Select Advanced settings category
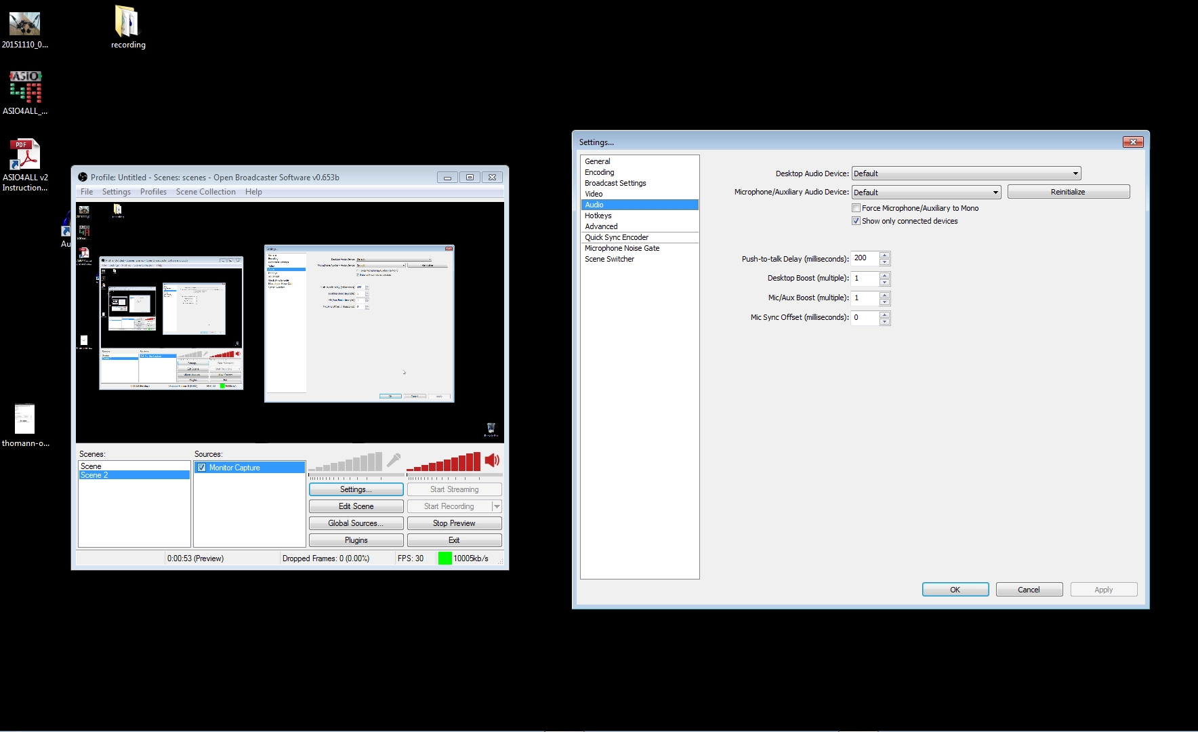Viewport: 1198px width, 732px height. 640,226
